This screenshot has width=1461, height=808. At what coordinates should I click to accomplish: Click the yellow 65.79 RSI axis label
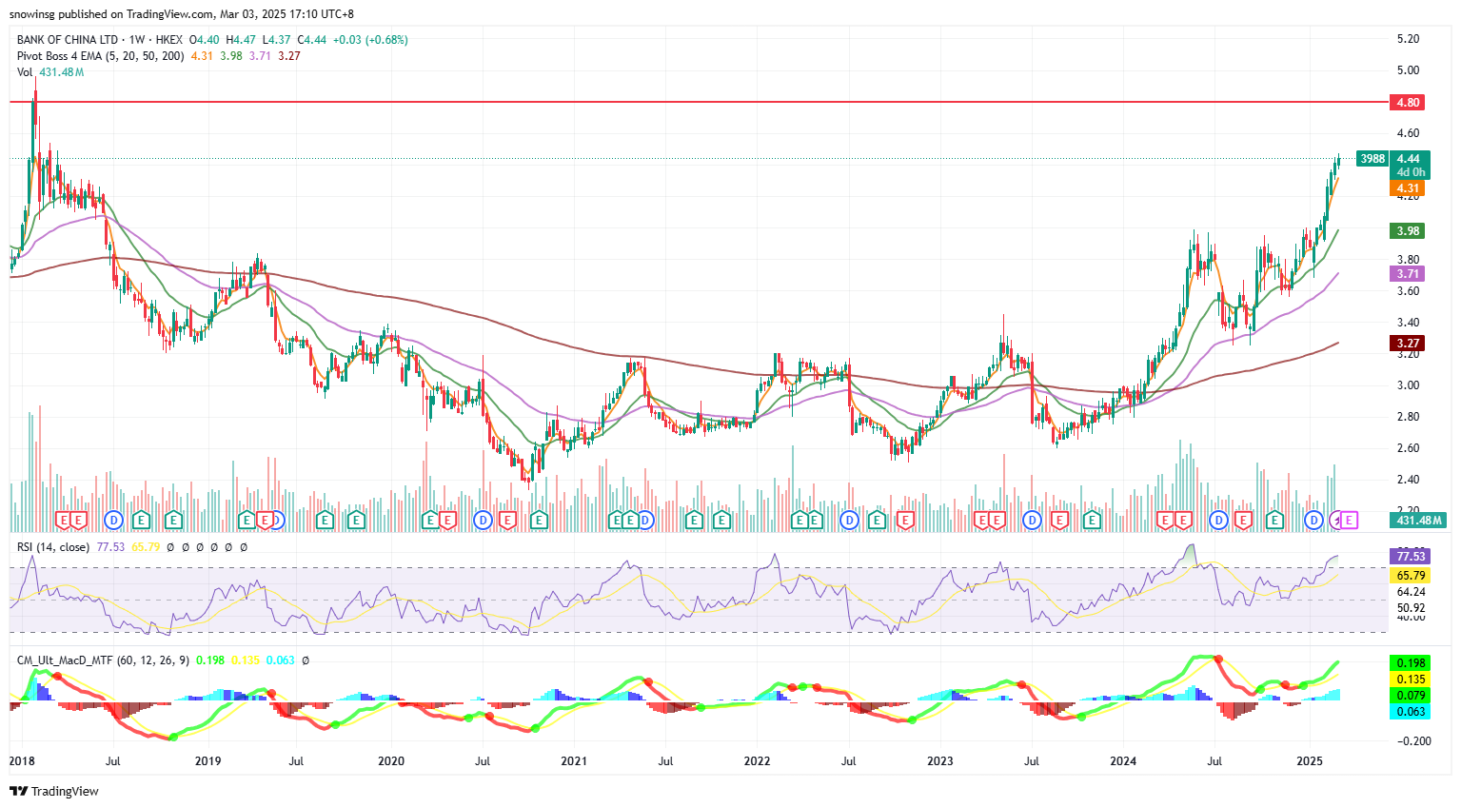(1411, 576)
